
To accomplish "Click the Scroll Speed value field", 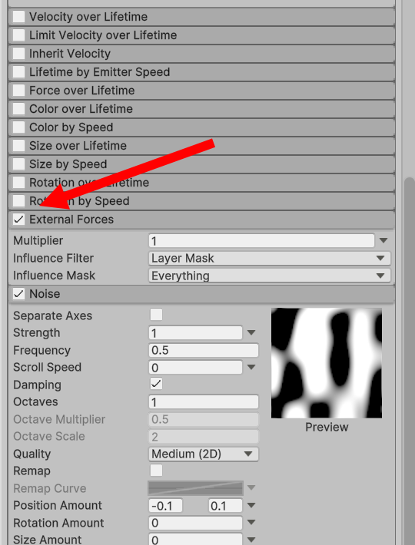I will [195, 367].
